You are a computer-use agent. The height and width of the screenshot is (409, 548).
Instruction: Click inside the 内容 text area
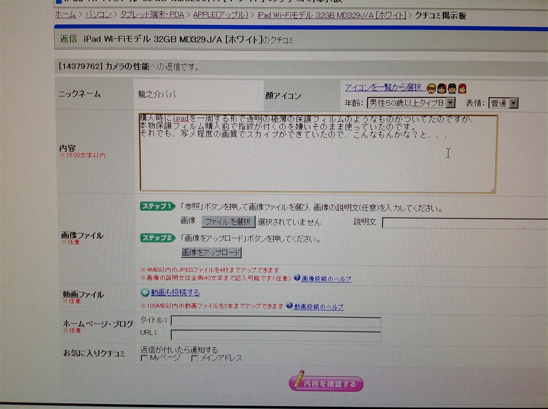(x=318, y=153)
